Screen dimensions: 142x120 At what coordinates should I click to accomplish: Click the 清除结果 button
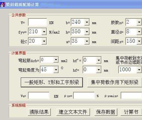(x=39, y=112)
